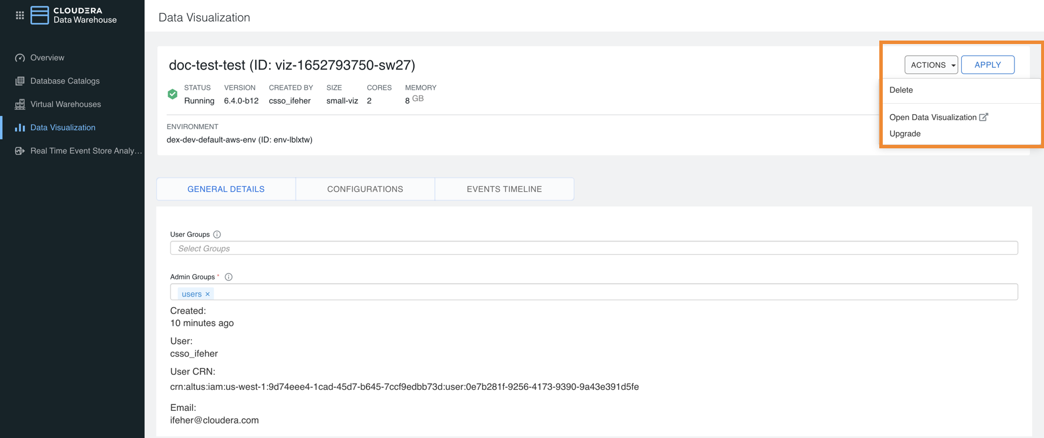Click the info icon beside Admin Groups
This screenshot has height=438, width=1044.
click(x=229, y=277)
